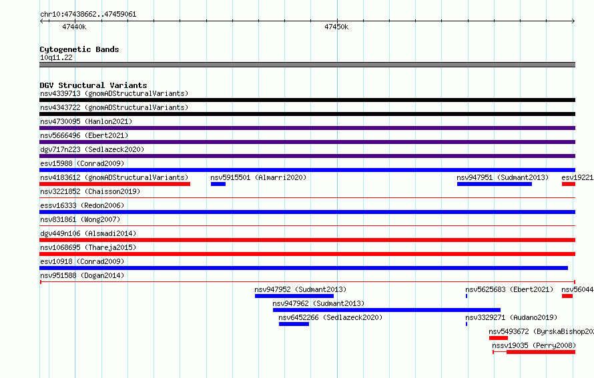Click the blue nsv947951 variant bar

tap(495, 184)
